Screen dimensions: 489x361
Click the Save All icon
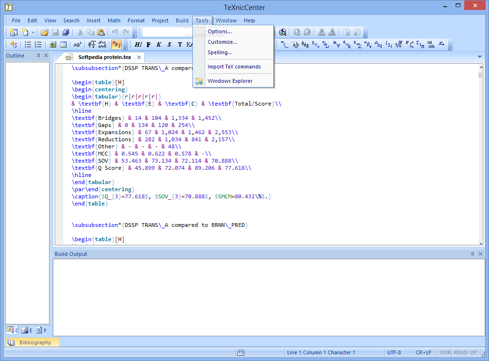click(x=66, y=32)
